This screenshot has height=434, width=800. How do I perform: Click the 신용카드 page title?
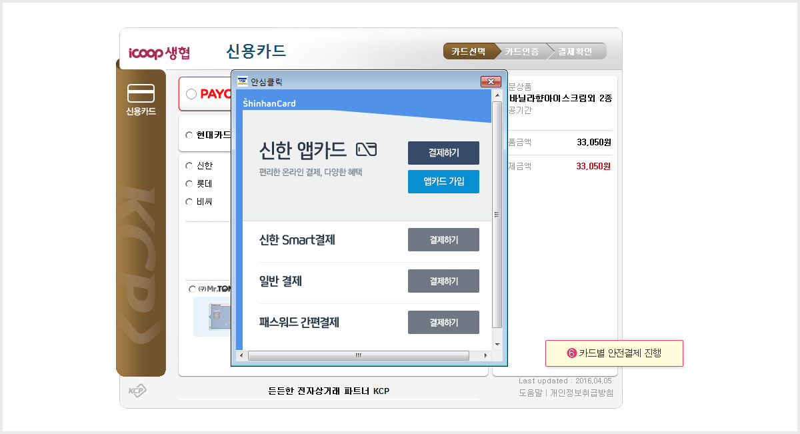[256, 51]
